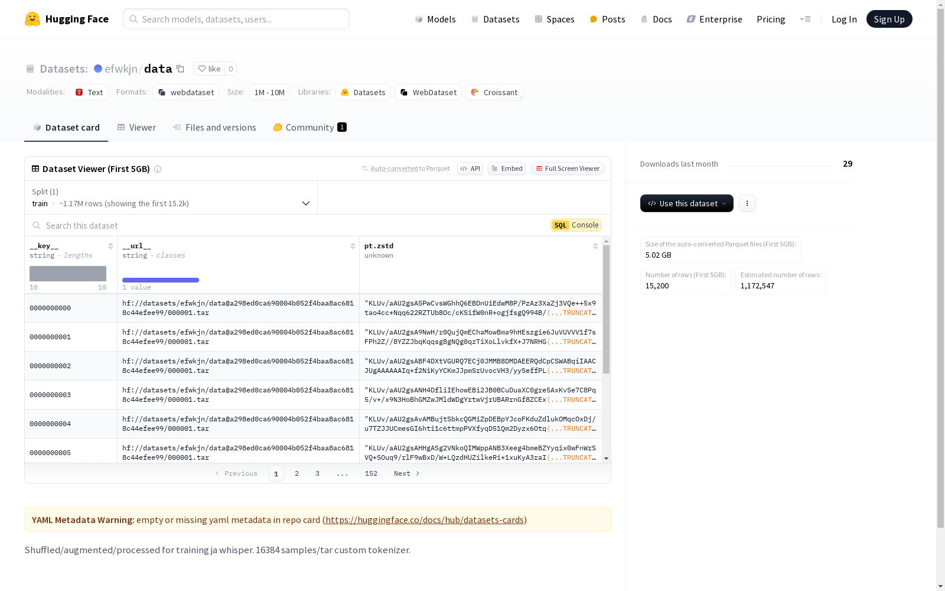Open the dataset viewer info icon

(158, 169)
